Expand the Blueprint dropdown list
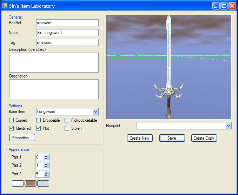 228,126
